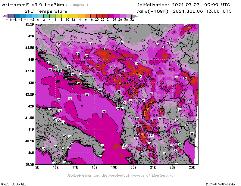Click the '41.5N' latitude axis label

[30, 118]
